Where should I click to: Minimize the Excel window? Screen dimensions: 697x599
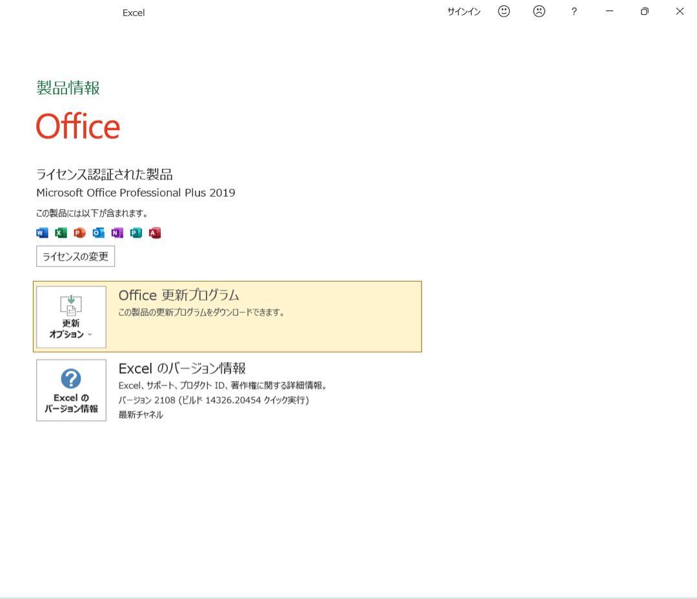pos(609,12)
